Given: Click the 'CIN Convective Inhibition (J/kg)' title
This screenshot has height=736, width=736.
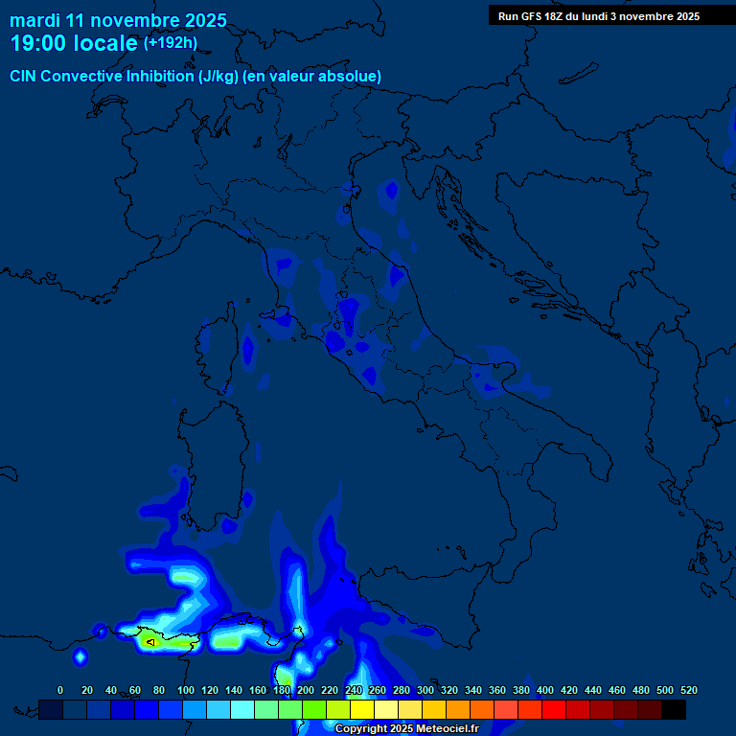Looking at the screenshot, I should point(125,76).
